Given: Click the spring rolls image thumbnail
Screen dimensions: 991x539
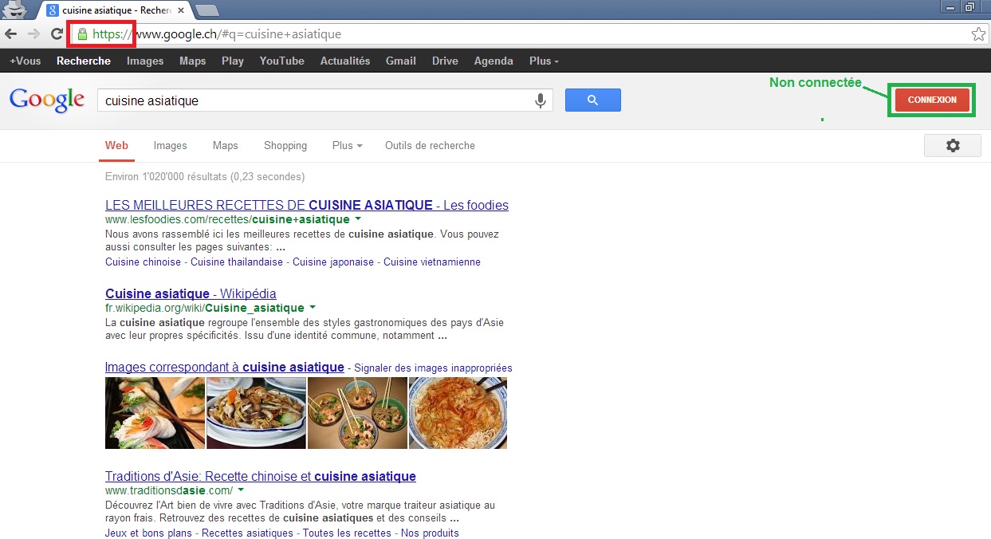Looking at the screenshot, I should [155, 413].
